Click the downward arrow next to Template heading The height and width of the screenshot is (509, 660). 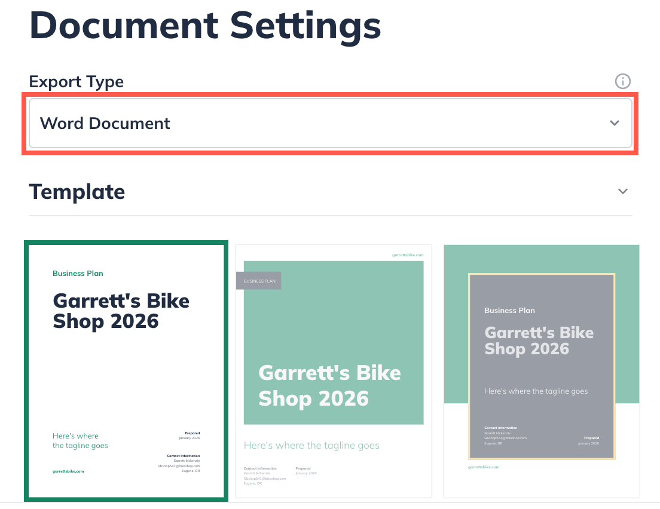point(623,191)
